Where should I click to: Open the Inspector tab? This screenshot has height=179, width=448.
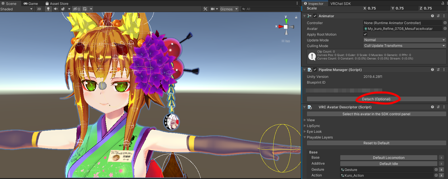(314, 3)
